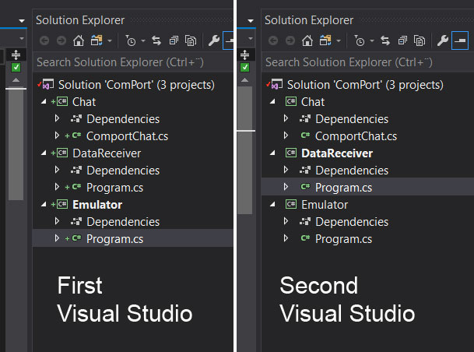Open tab overflow dropdown in first Visual Studio
Viewport: 474px width, 352px height.
(x=22, y=21)
